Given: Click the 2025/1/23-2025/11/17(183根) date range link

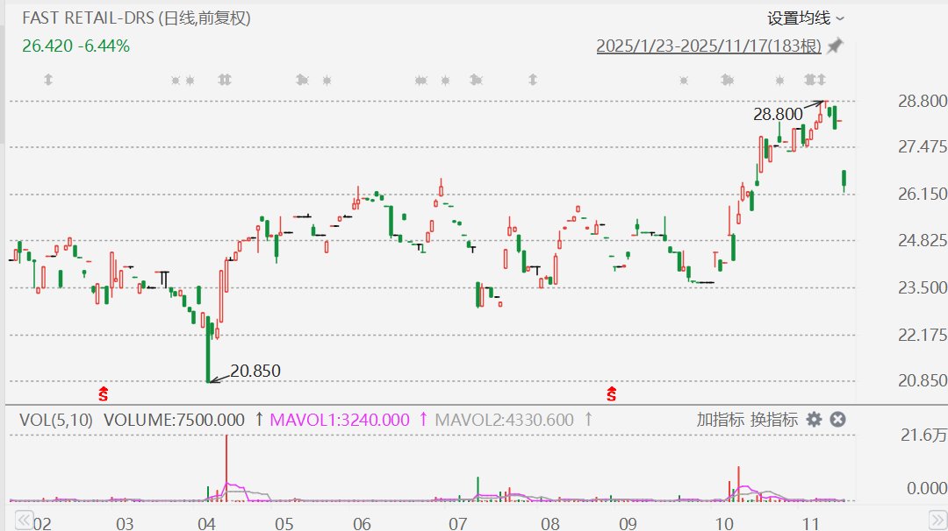Looking at the screenshot, I should [x=708, y=46].
